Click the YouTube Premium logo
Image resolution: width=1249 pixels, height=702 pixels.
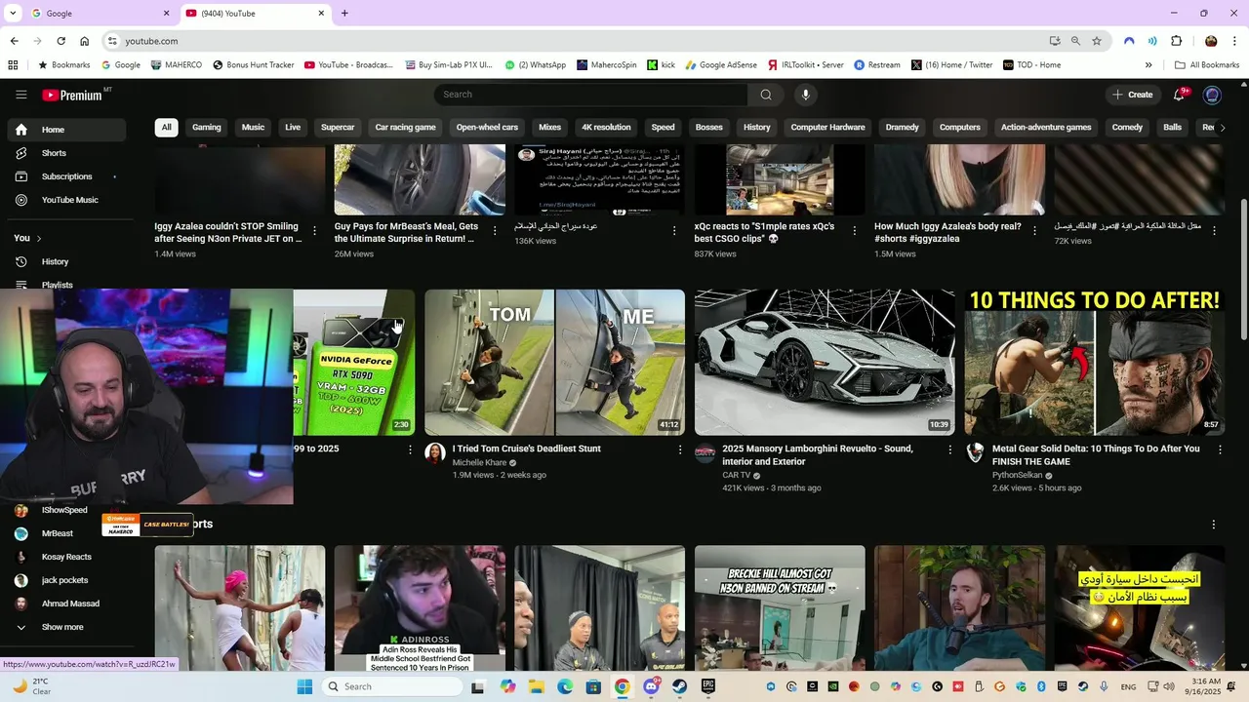(72, 95)
